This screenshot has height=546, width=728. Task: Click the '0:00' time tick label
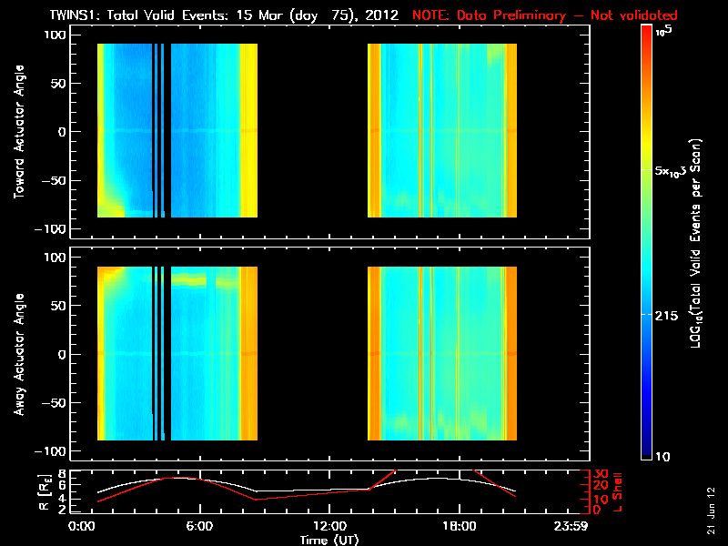point(82,527)
